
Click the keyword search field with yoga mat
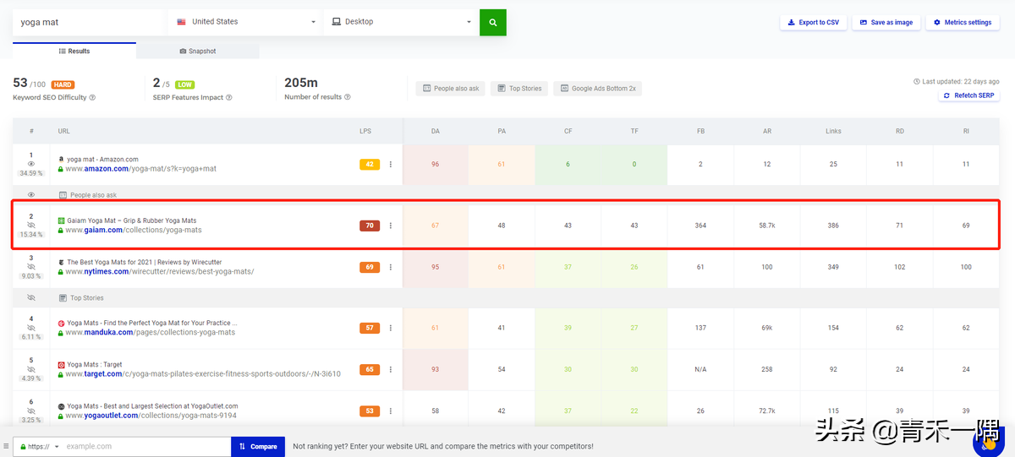(x=90, y=22)
